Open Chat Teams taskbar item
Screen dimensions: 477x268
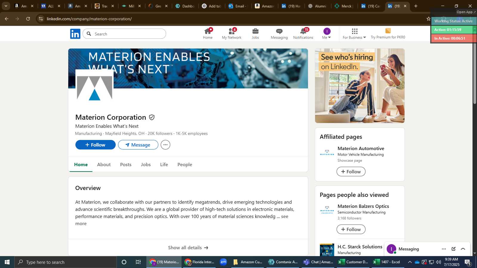[318, 262]
